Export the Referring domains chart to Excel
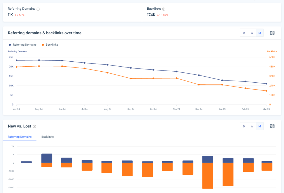Viewport: 284px width, 193px height. point(272,33)
